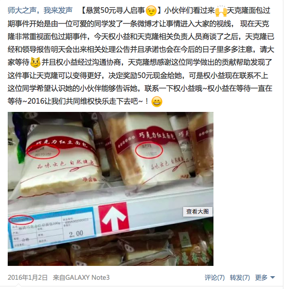
Task: Click the 来自GALAXY Note3 source link
Action: (81, 277)
